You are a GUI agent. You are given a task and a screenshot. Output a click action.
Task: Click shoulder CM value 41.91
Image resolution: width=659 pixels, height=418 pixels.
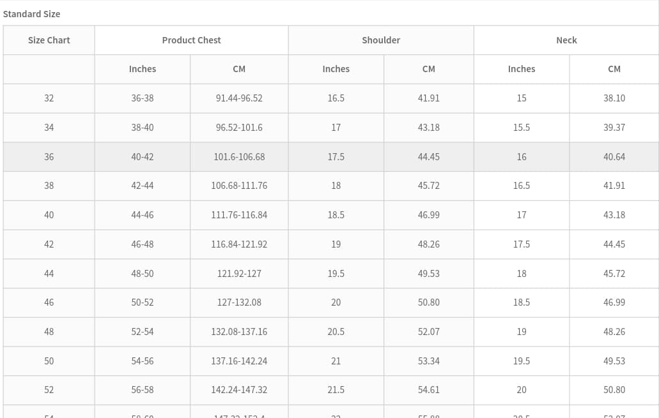428,98
